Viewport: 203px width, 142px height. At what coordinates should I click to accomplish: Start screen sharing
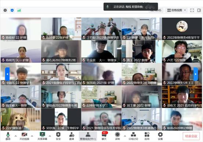42,136
